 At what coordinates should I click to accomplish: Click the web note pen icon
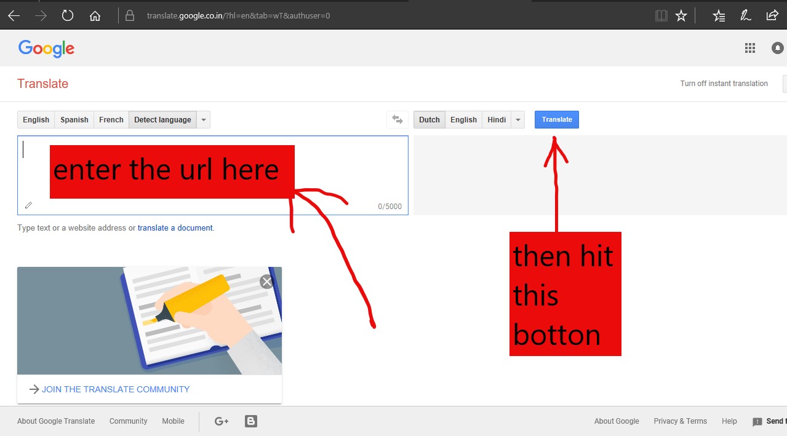pyautogui.click(x=746, y=16)
